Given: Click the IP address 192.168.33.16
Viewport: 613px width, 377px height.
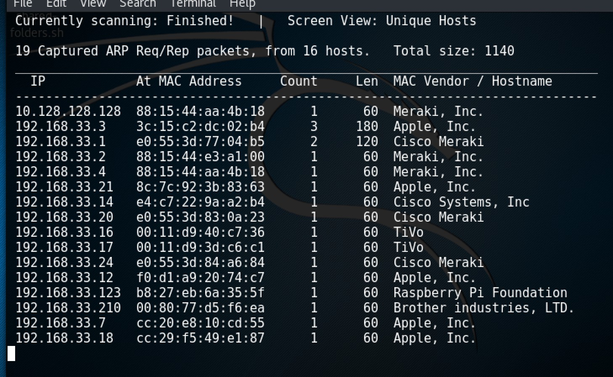Looking at the screenshot, I should 64,232.
